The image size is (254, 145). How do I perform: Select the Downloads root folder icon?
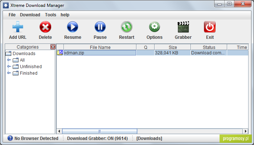pos(8,54)
